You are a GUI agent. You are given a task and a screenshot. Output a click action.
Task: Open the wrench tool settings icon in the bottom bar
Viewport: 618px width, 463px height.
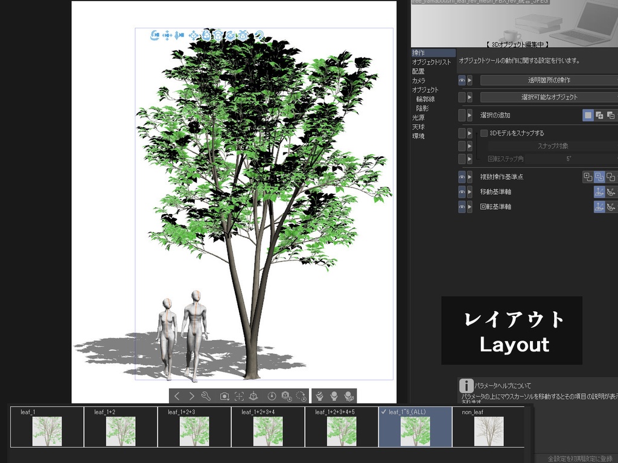[206, 396]
